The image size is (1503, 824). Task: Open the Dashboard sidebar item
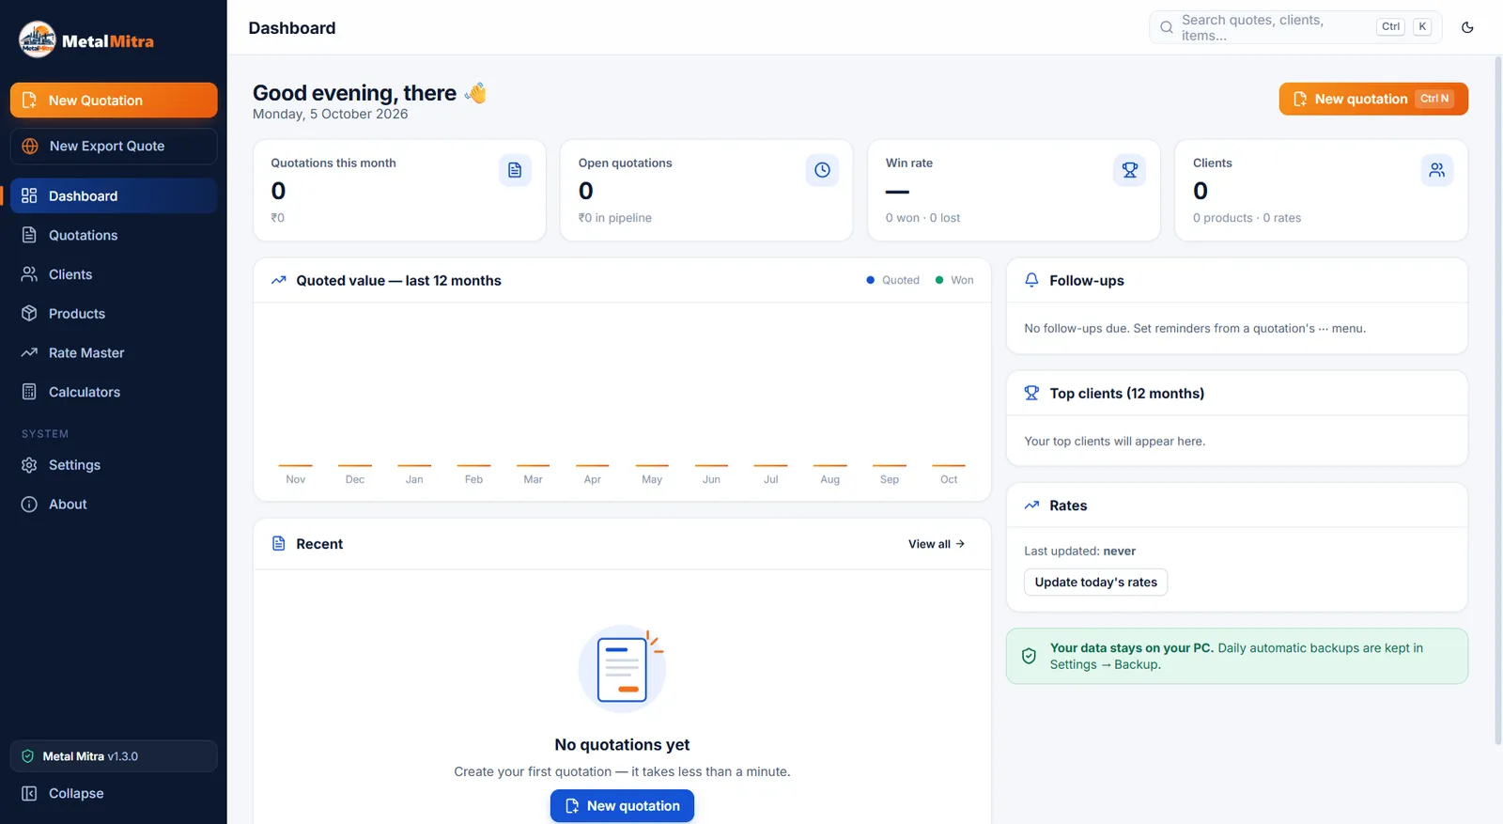(114, 195)
